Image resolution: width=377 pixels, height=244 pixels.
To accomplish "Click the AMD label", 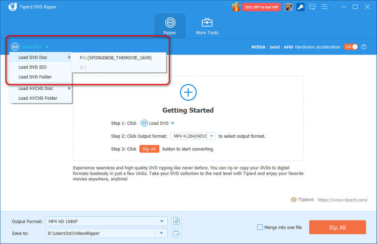I will (x=288, y=47).
